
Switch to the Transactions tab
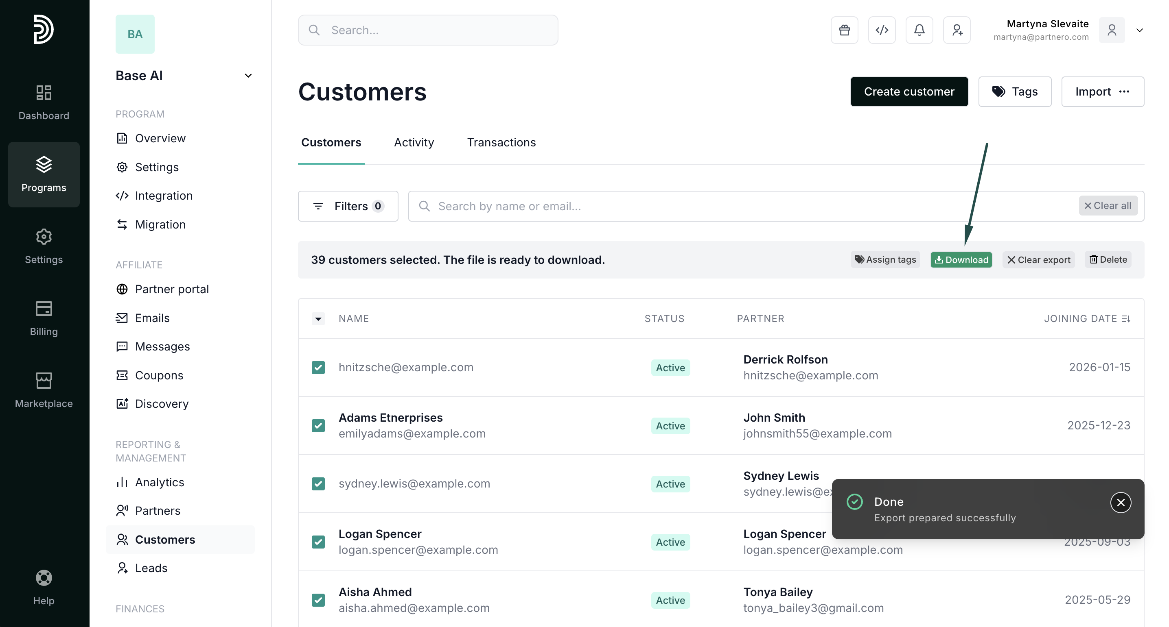coord(501,142)
